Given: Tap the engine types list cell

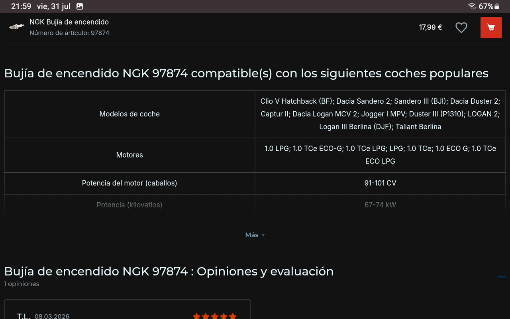Looking at the screenshot, I should (380, 155).
